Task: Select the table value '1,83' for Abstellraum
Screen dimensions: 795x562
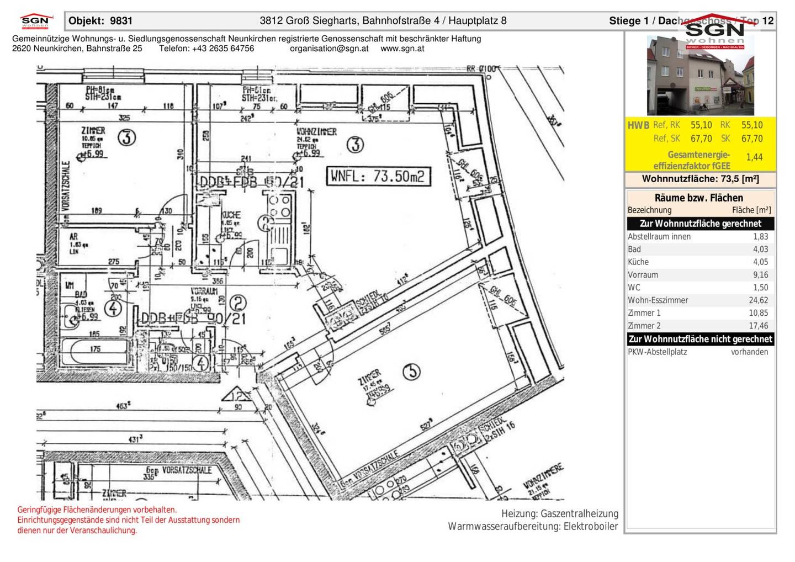Action: coord(761,236)
